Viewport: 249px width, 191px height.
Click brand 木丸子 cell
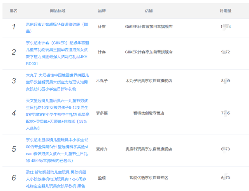[x=102, y=81]
